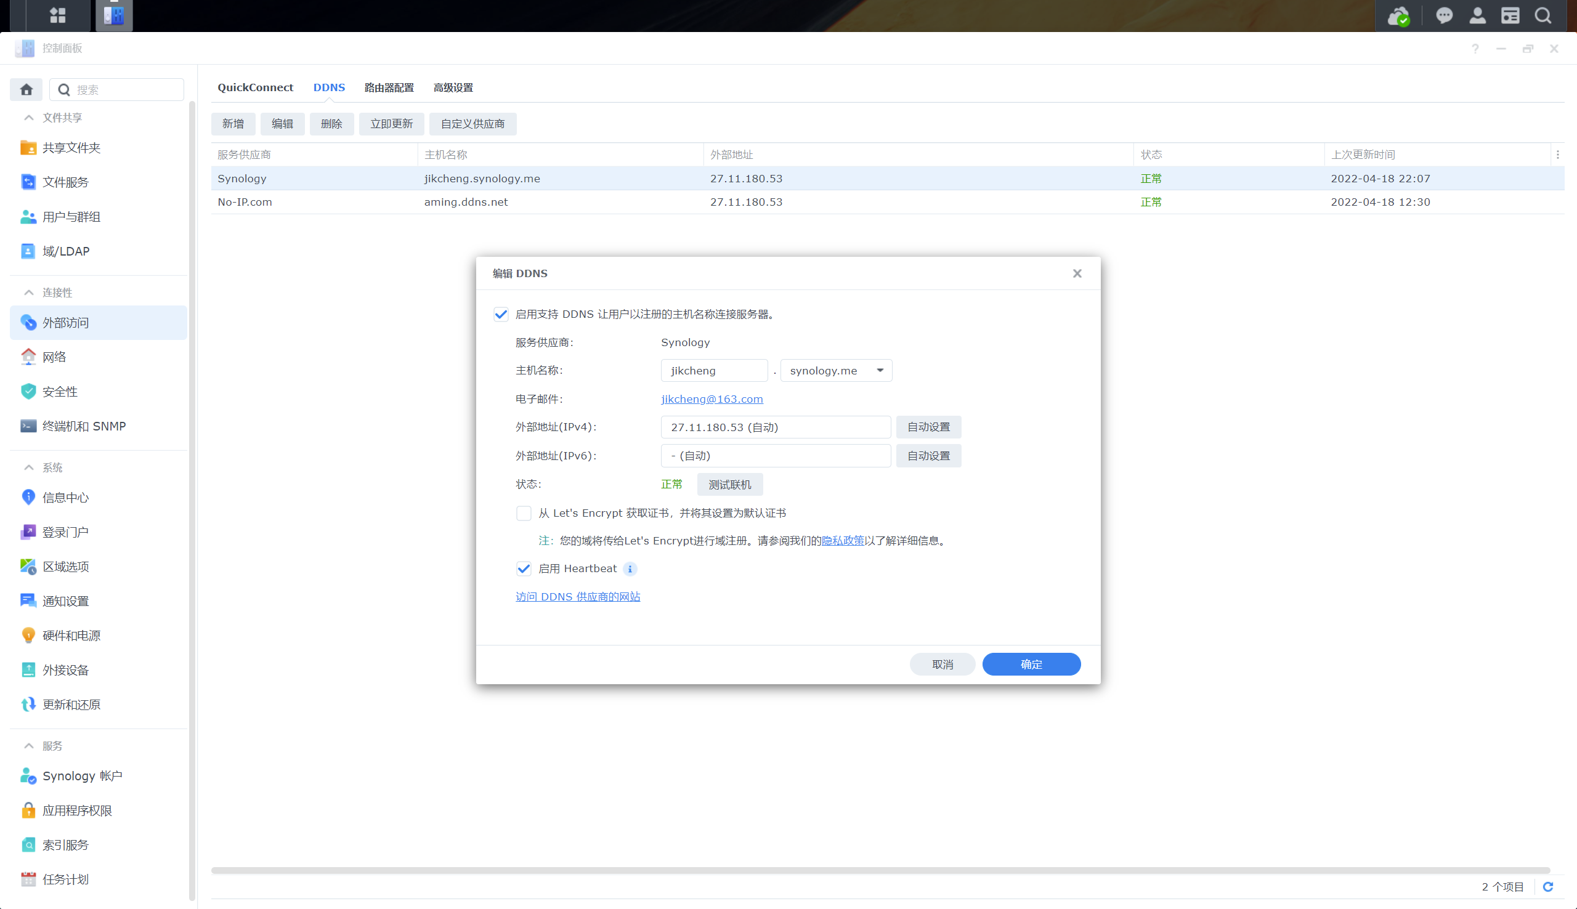Click the IPv6 external address field
This screenshot has width=1577, height=909.
[x=776, y=456]
